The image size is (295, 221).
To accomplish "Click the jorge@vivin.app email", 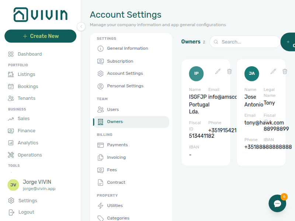I will pos(39,189).
